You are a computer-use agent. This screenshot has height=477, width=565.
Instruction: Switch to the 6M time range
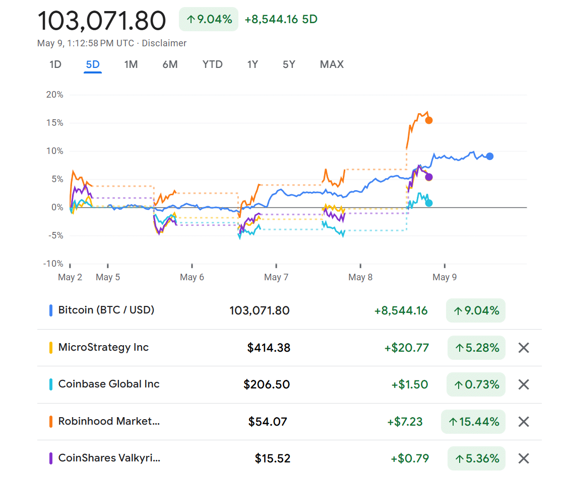click(170, 64)
